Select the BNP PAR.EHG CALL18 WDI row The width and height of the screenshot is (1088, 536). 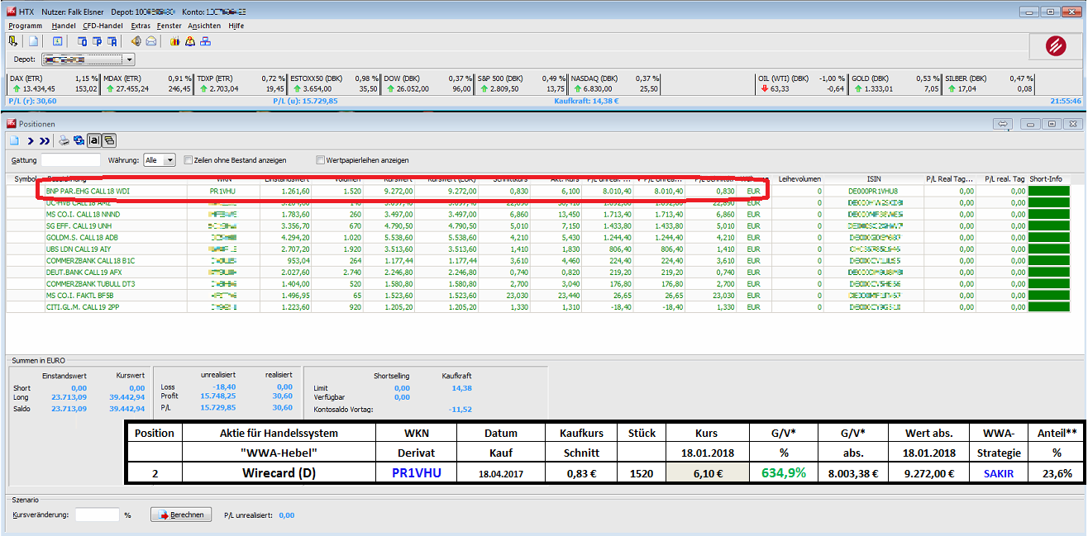click(x=539, y=191)
